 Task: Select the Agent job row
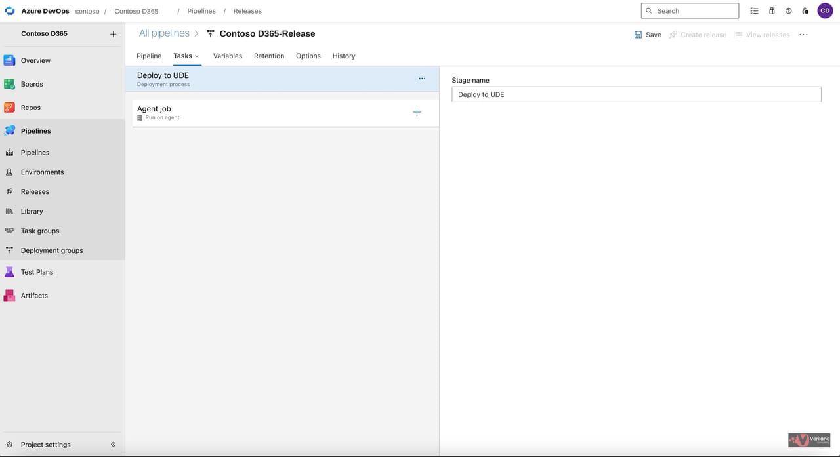point(285,113)
